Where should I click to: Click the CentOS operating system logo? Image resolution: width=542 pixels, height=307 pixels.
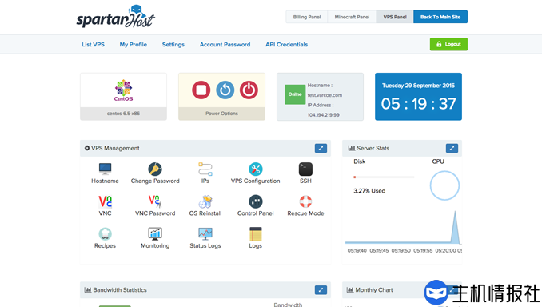pos(123,90)
